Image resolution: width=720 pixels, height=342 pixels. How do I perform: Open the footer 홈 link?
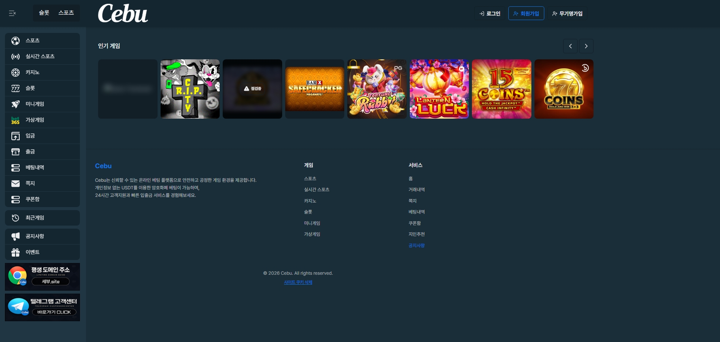(x=411, y=178)
